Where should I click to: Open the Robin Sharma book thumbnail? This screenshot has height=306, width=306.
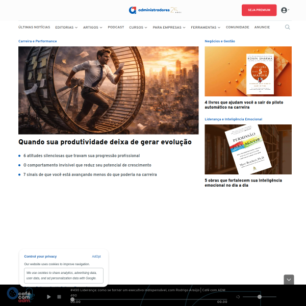pyautogui.click(x=248, y=71)
